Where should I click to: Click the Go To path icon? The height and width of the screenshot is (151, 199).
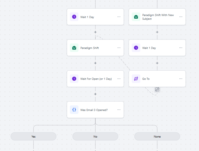coord(136,79)
